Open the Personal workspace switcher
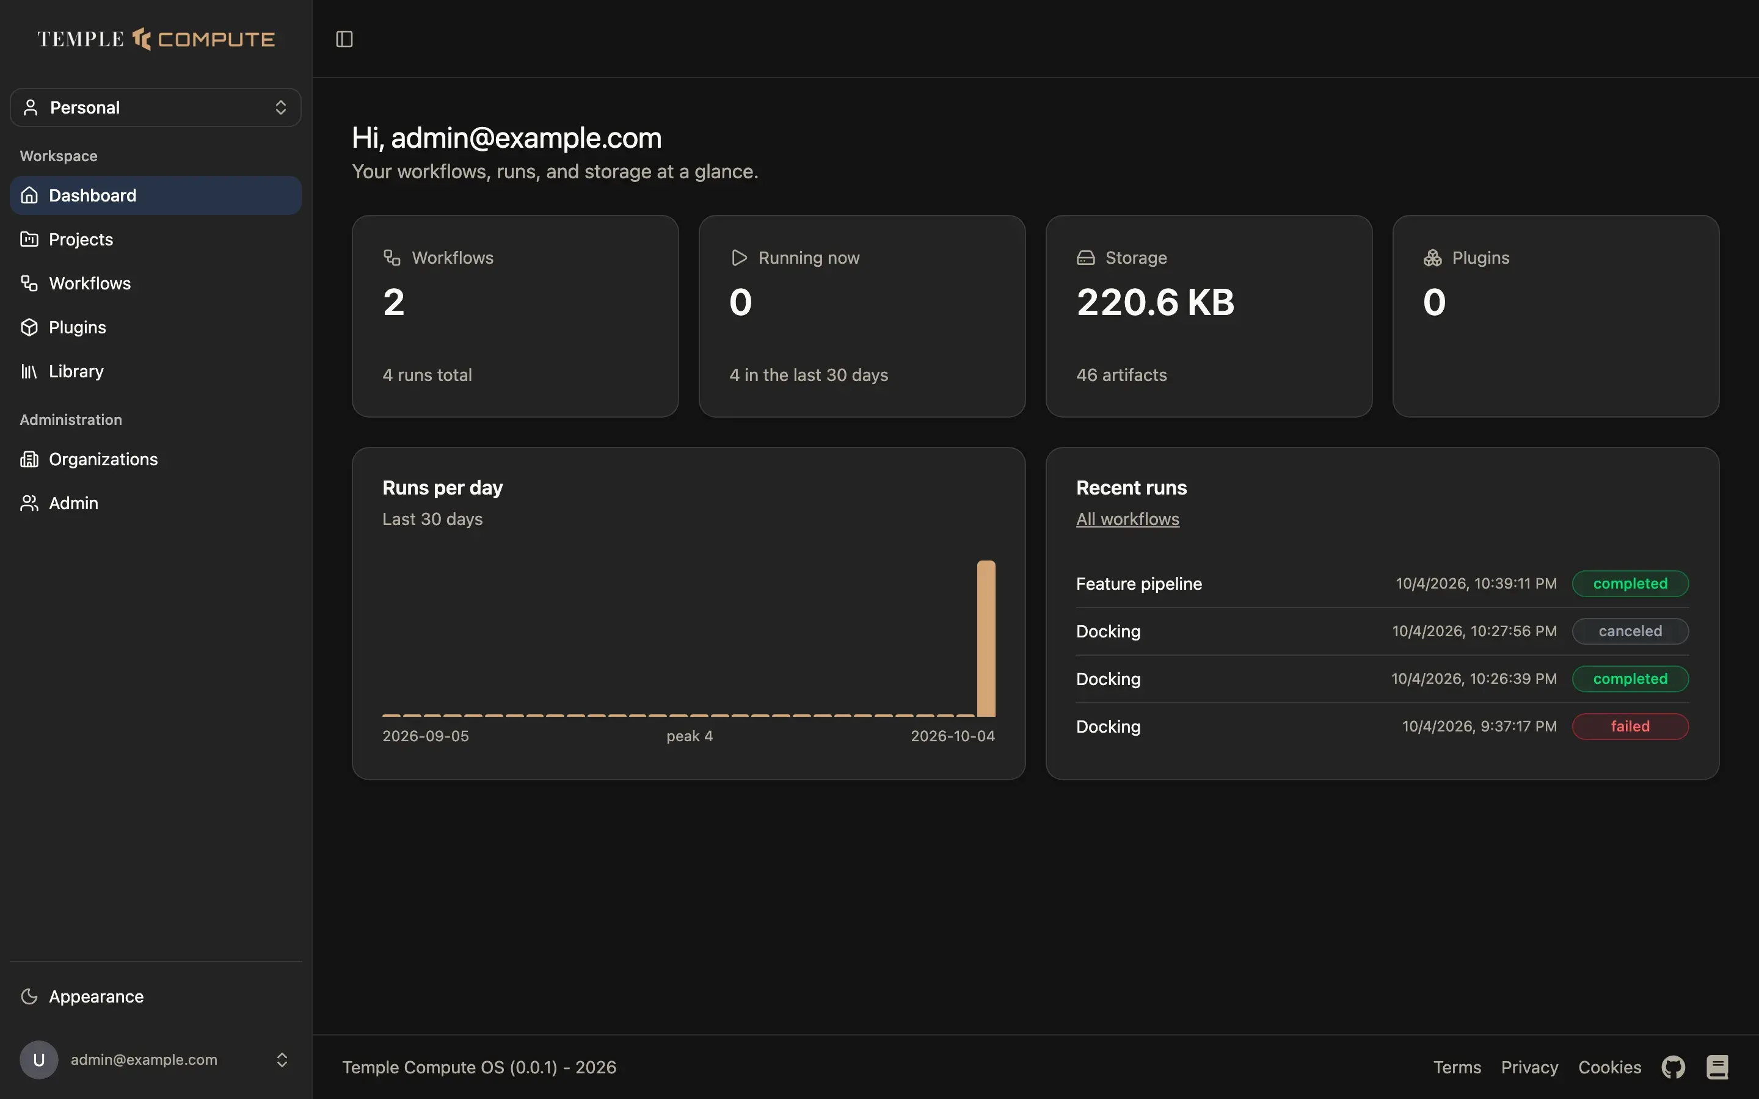1759x1099 pixels. coord(156,107)
